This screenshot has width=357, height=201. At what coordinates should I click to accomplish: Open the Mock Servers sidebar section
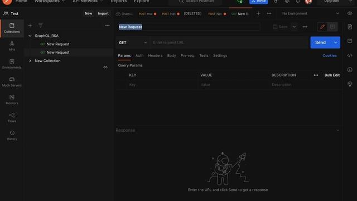[x=12, y=82]
